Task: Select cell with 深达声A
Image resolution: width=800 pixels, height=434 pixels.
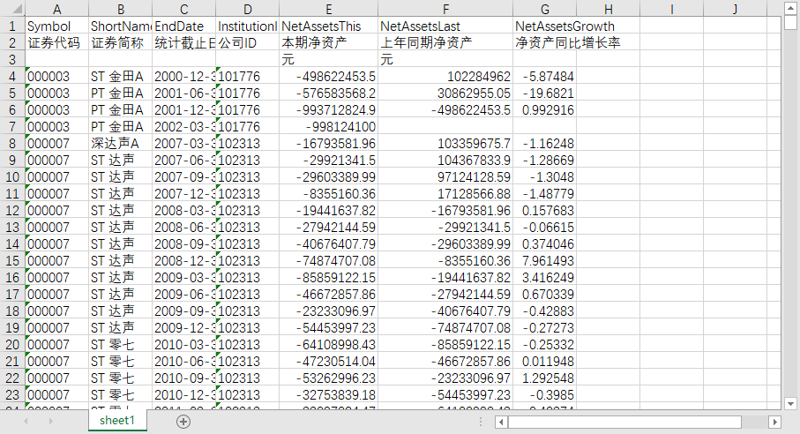Action: pos(121,143)
